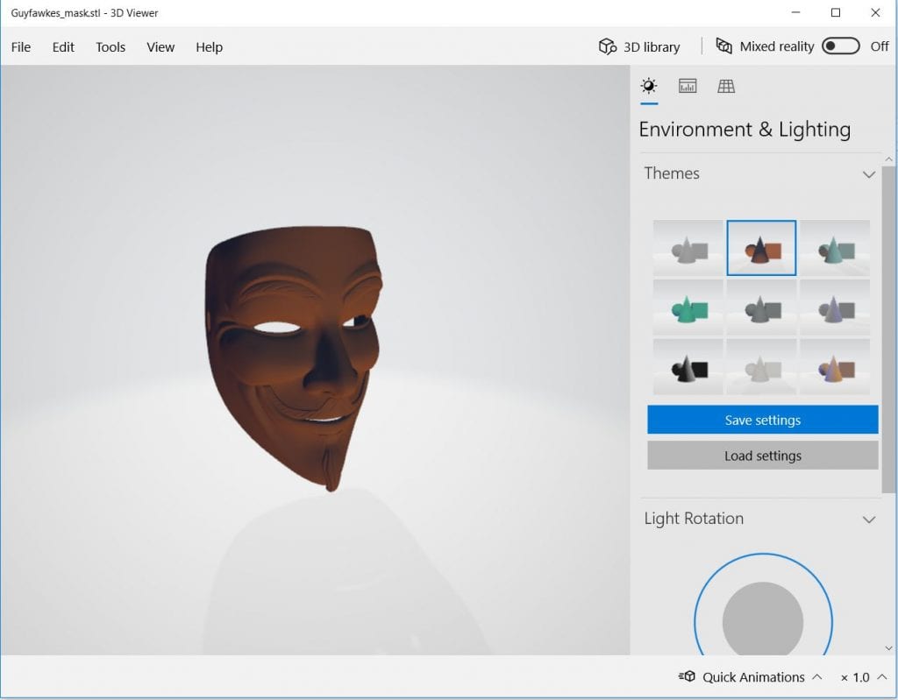The width and height of the screenshot is (898, 700).
Task: Click the Mixed reality icon
Action: coord(724,46)
